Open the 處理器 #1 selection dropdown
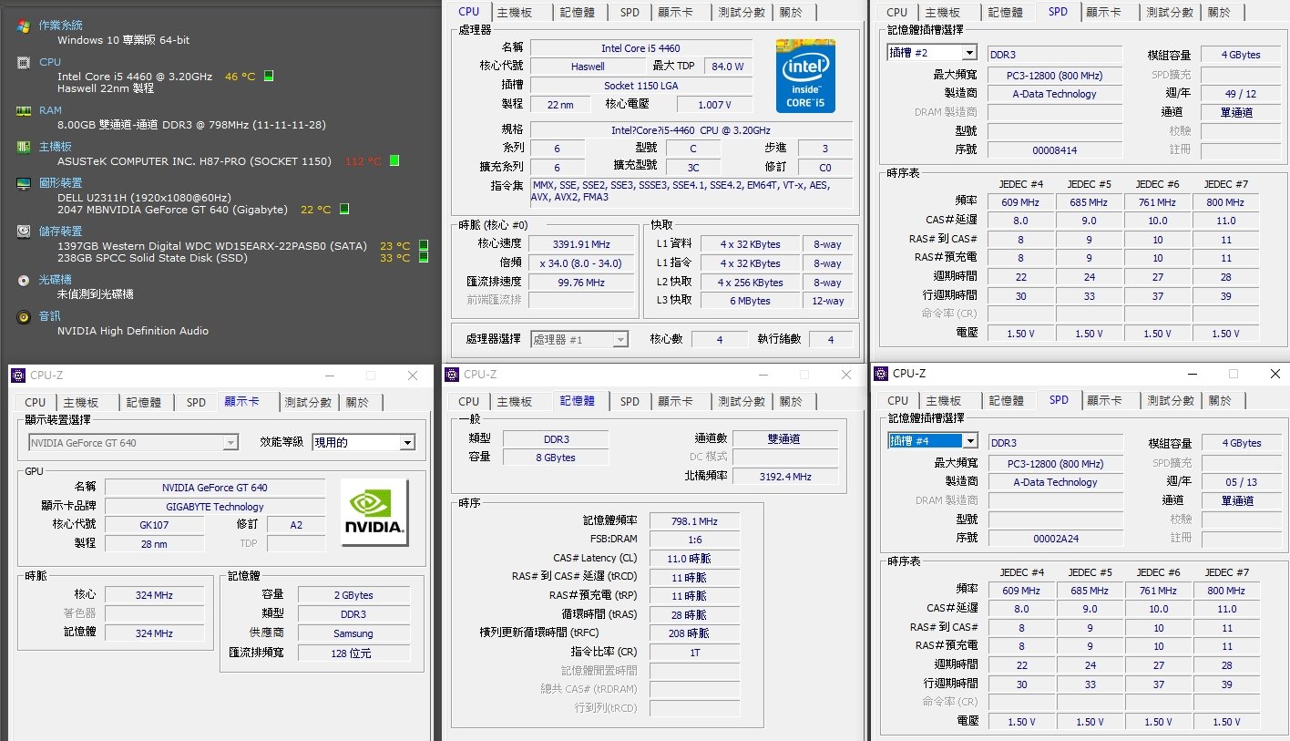1290x741 pixels. tap(620, 339)
